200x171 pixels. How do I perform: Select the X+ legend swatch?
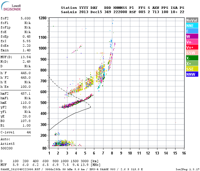pos(192,64)
